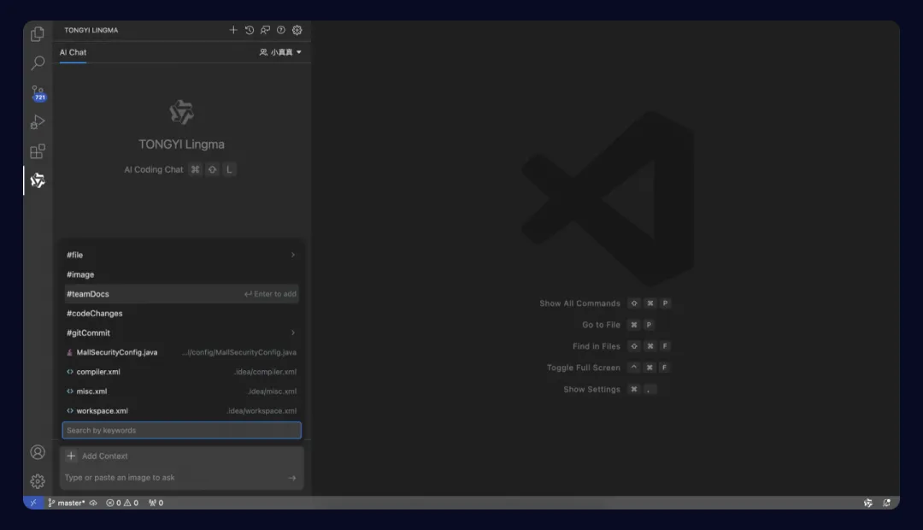Image resolution: width=923 pixels, height=530 pixels.
Task: Click the send arrow in chat input
Action: coord(292,478)
